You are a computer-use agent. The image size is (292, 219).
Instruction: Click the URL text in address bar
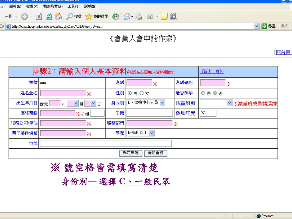(x=57, y=27)
